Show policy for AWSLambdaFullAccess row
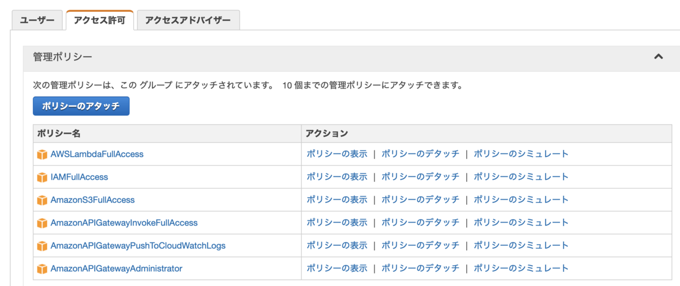The width and height of the screenshot is (680, 286). pos(337,154)
